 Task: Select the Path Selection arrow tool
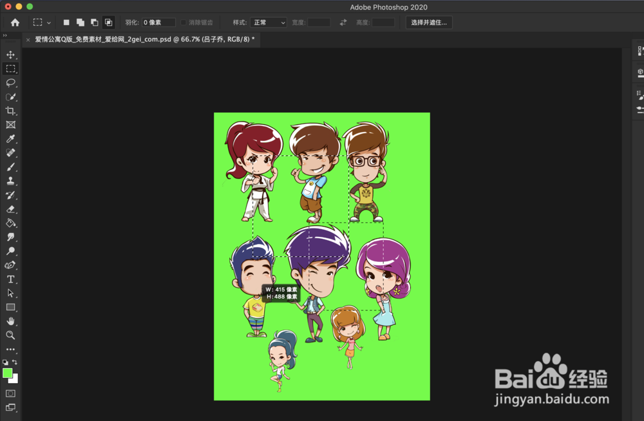(x=11, y=294)
